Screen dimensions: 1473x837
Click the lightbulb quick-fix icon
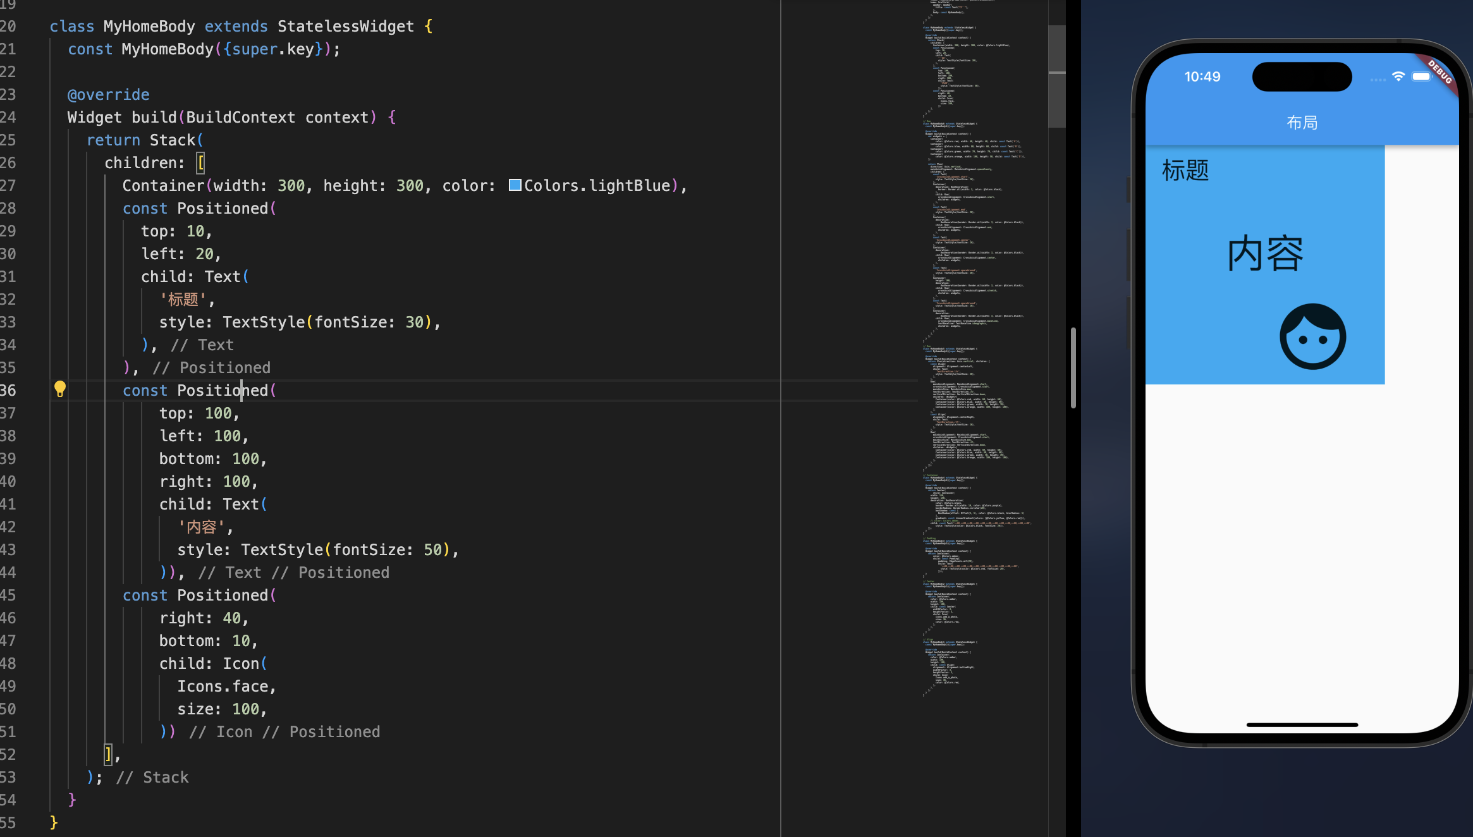59,389
